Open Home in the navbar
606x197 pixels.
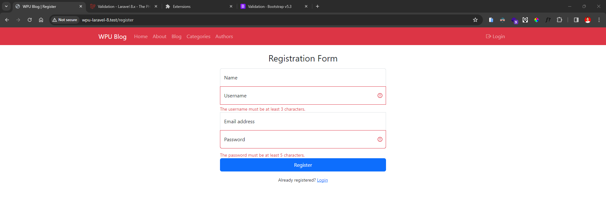(141, 37)
